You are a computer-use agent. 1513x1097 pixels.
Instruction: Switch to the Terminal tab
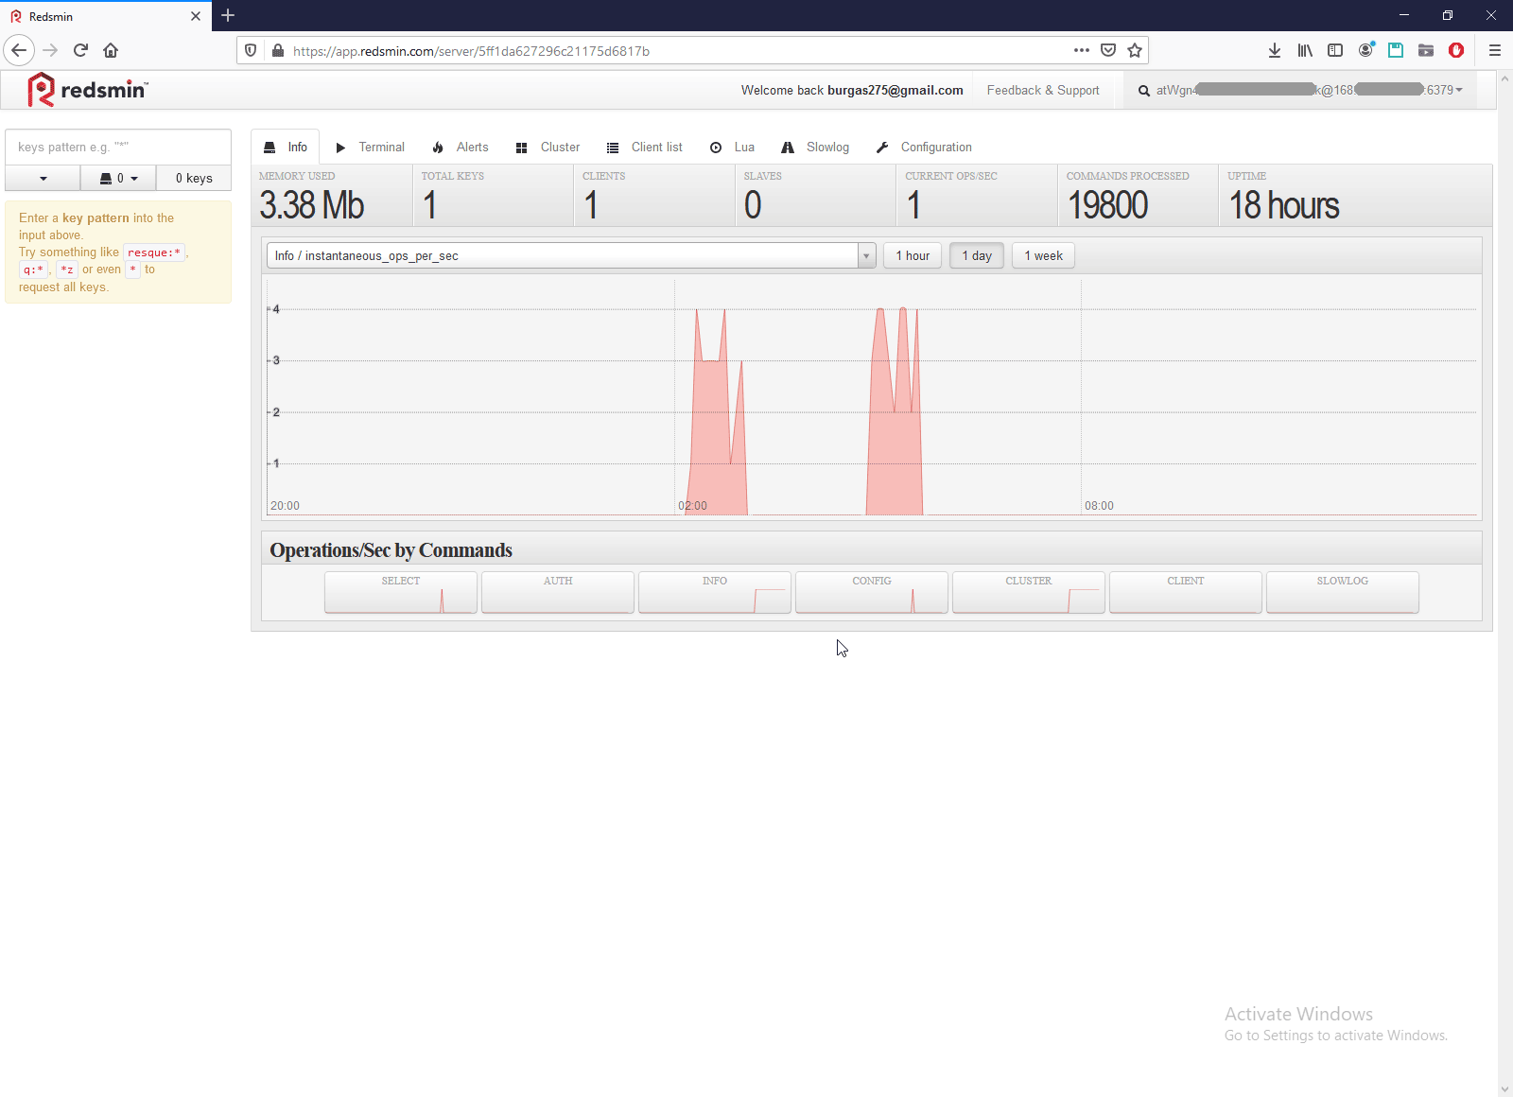click(x=370, y=147)
